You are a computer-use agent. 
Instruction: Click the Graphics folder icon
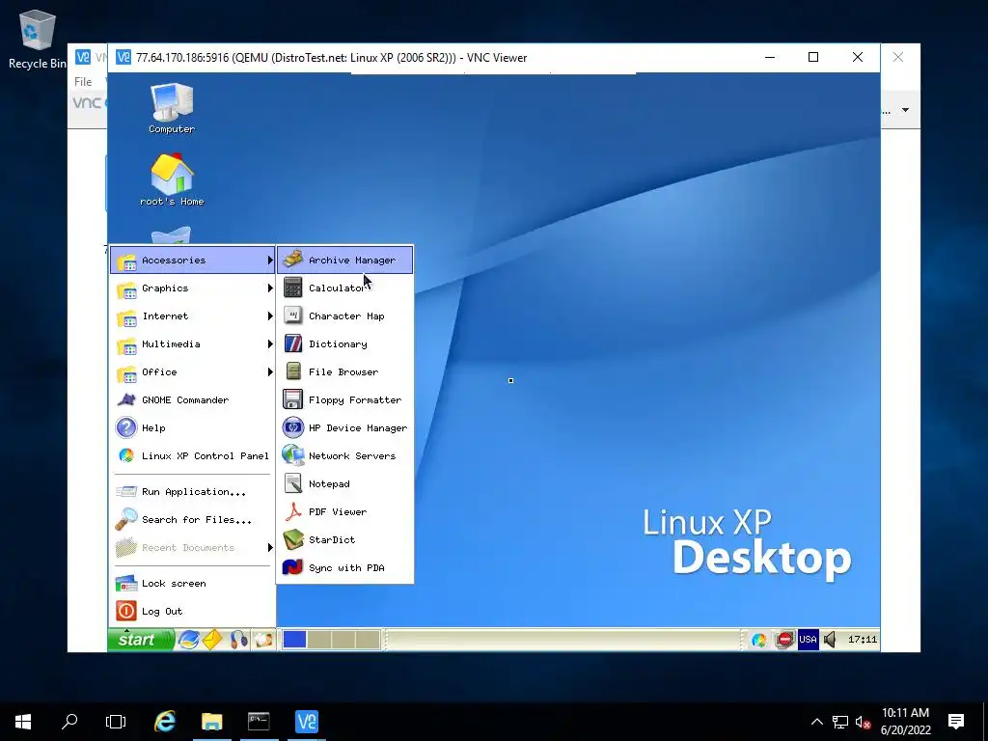[x=126, y=289]
